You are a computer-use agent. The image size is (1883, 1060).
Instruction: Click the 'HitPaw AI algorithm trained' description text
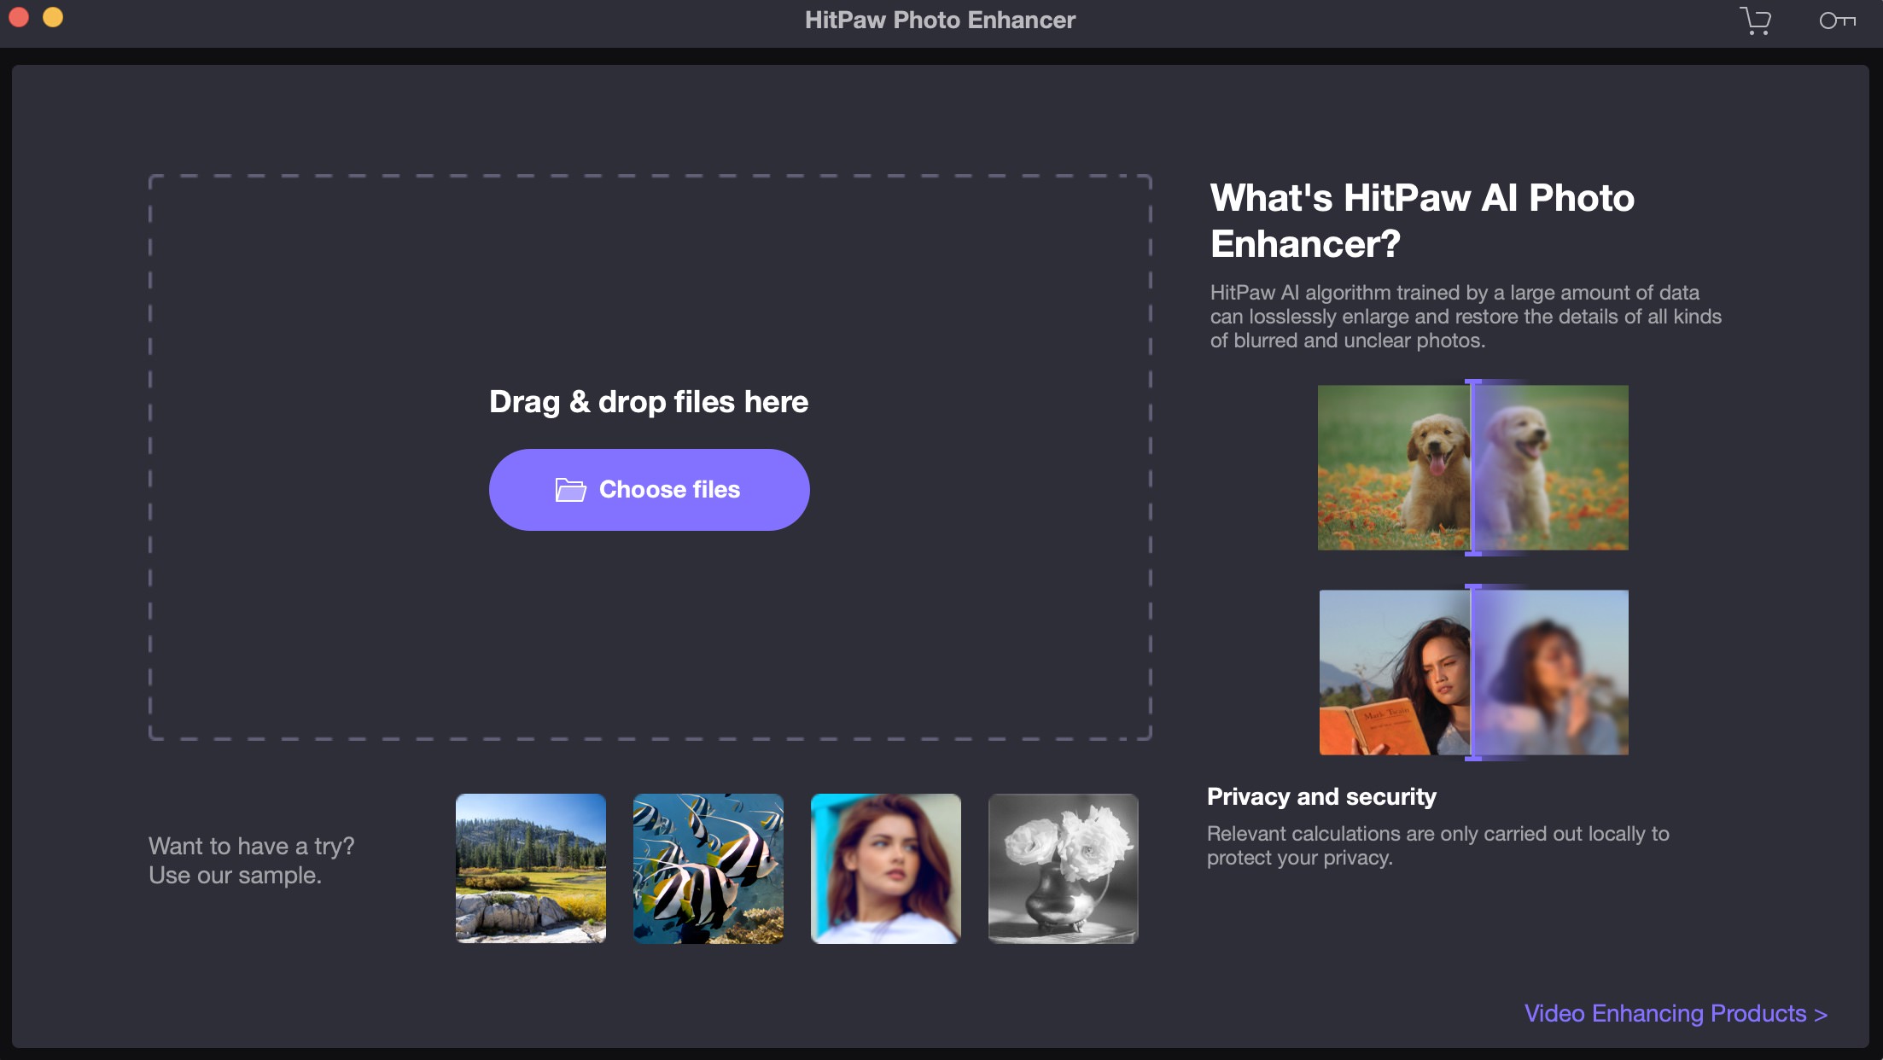tap(1466, 317)
